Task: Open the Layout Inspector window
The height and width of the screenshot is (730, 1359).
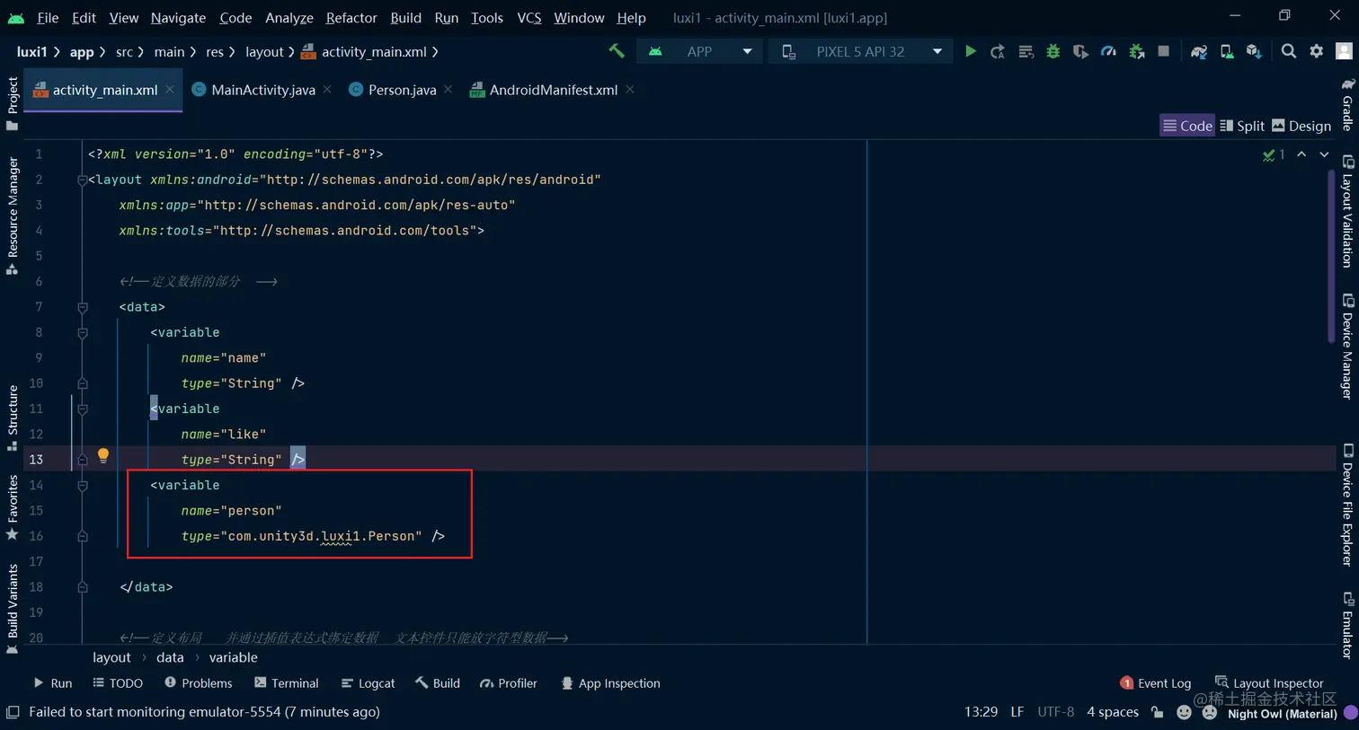Action: (x=1269, y=683)
